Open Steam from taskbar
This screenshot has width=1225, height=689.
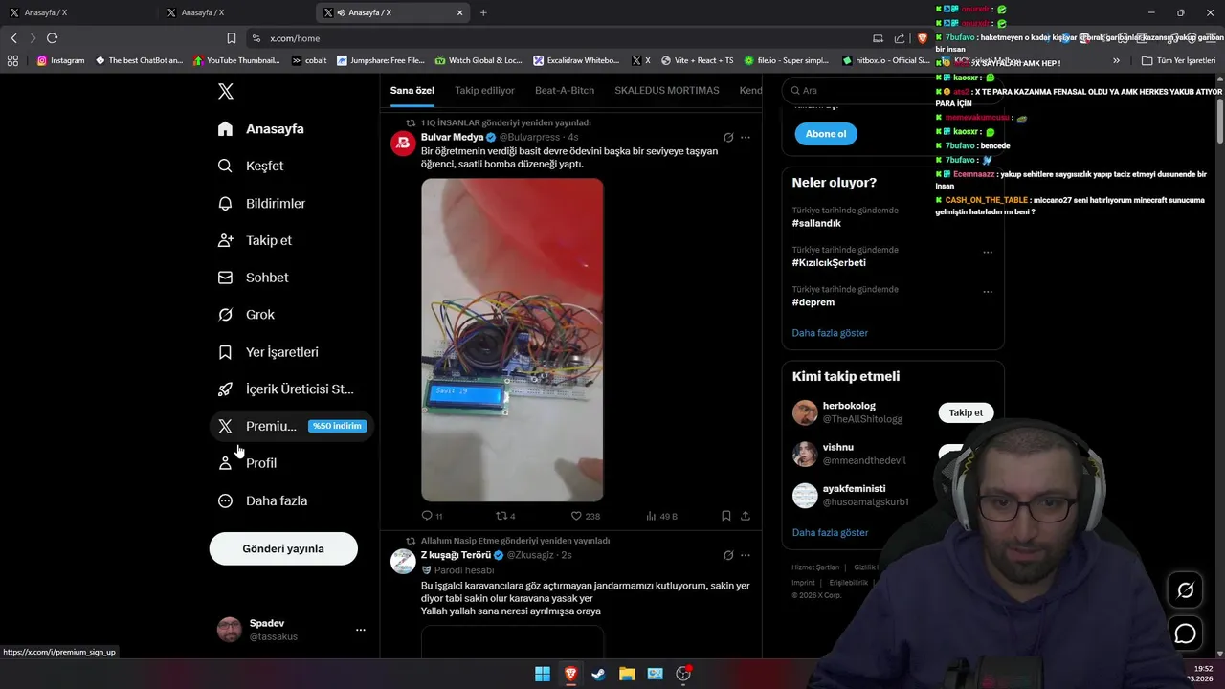click(598, 674)
